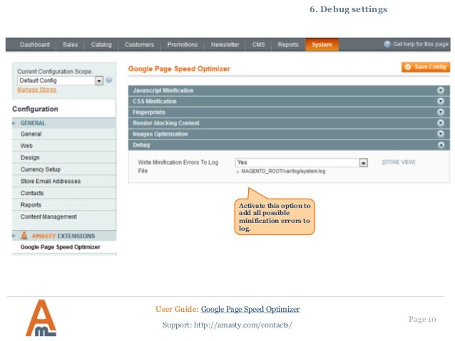Collapse the Debug section arrow

click(x=441, y=145)
